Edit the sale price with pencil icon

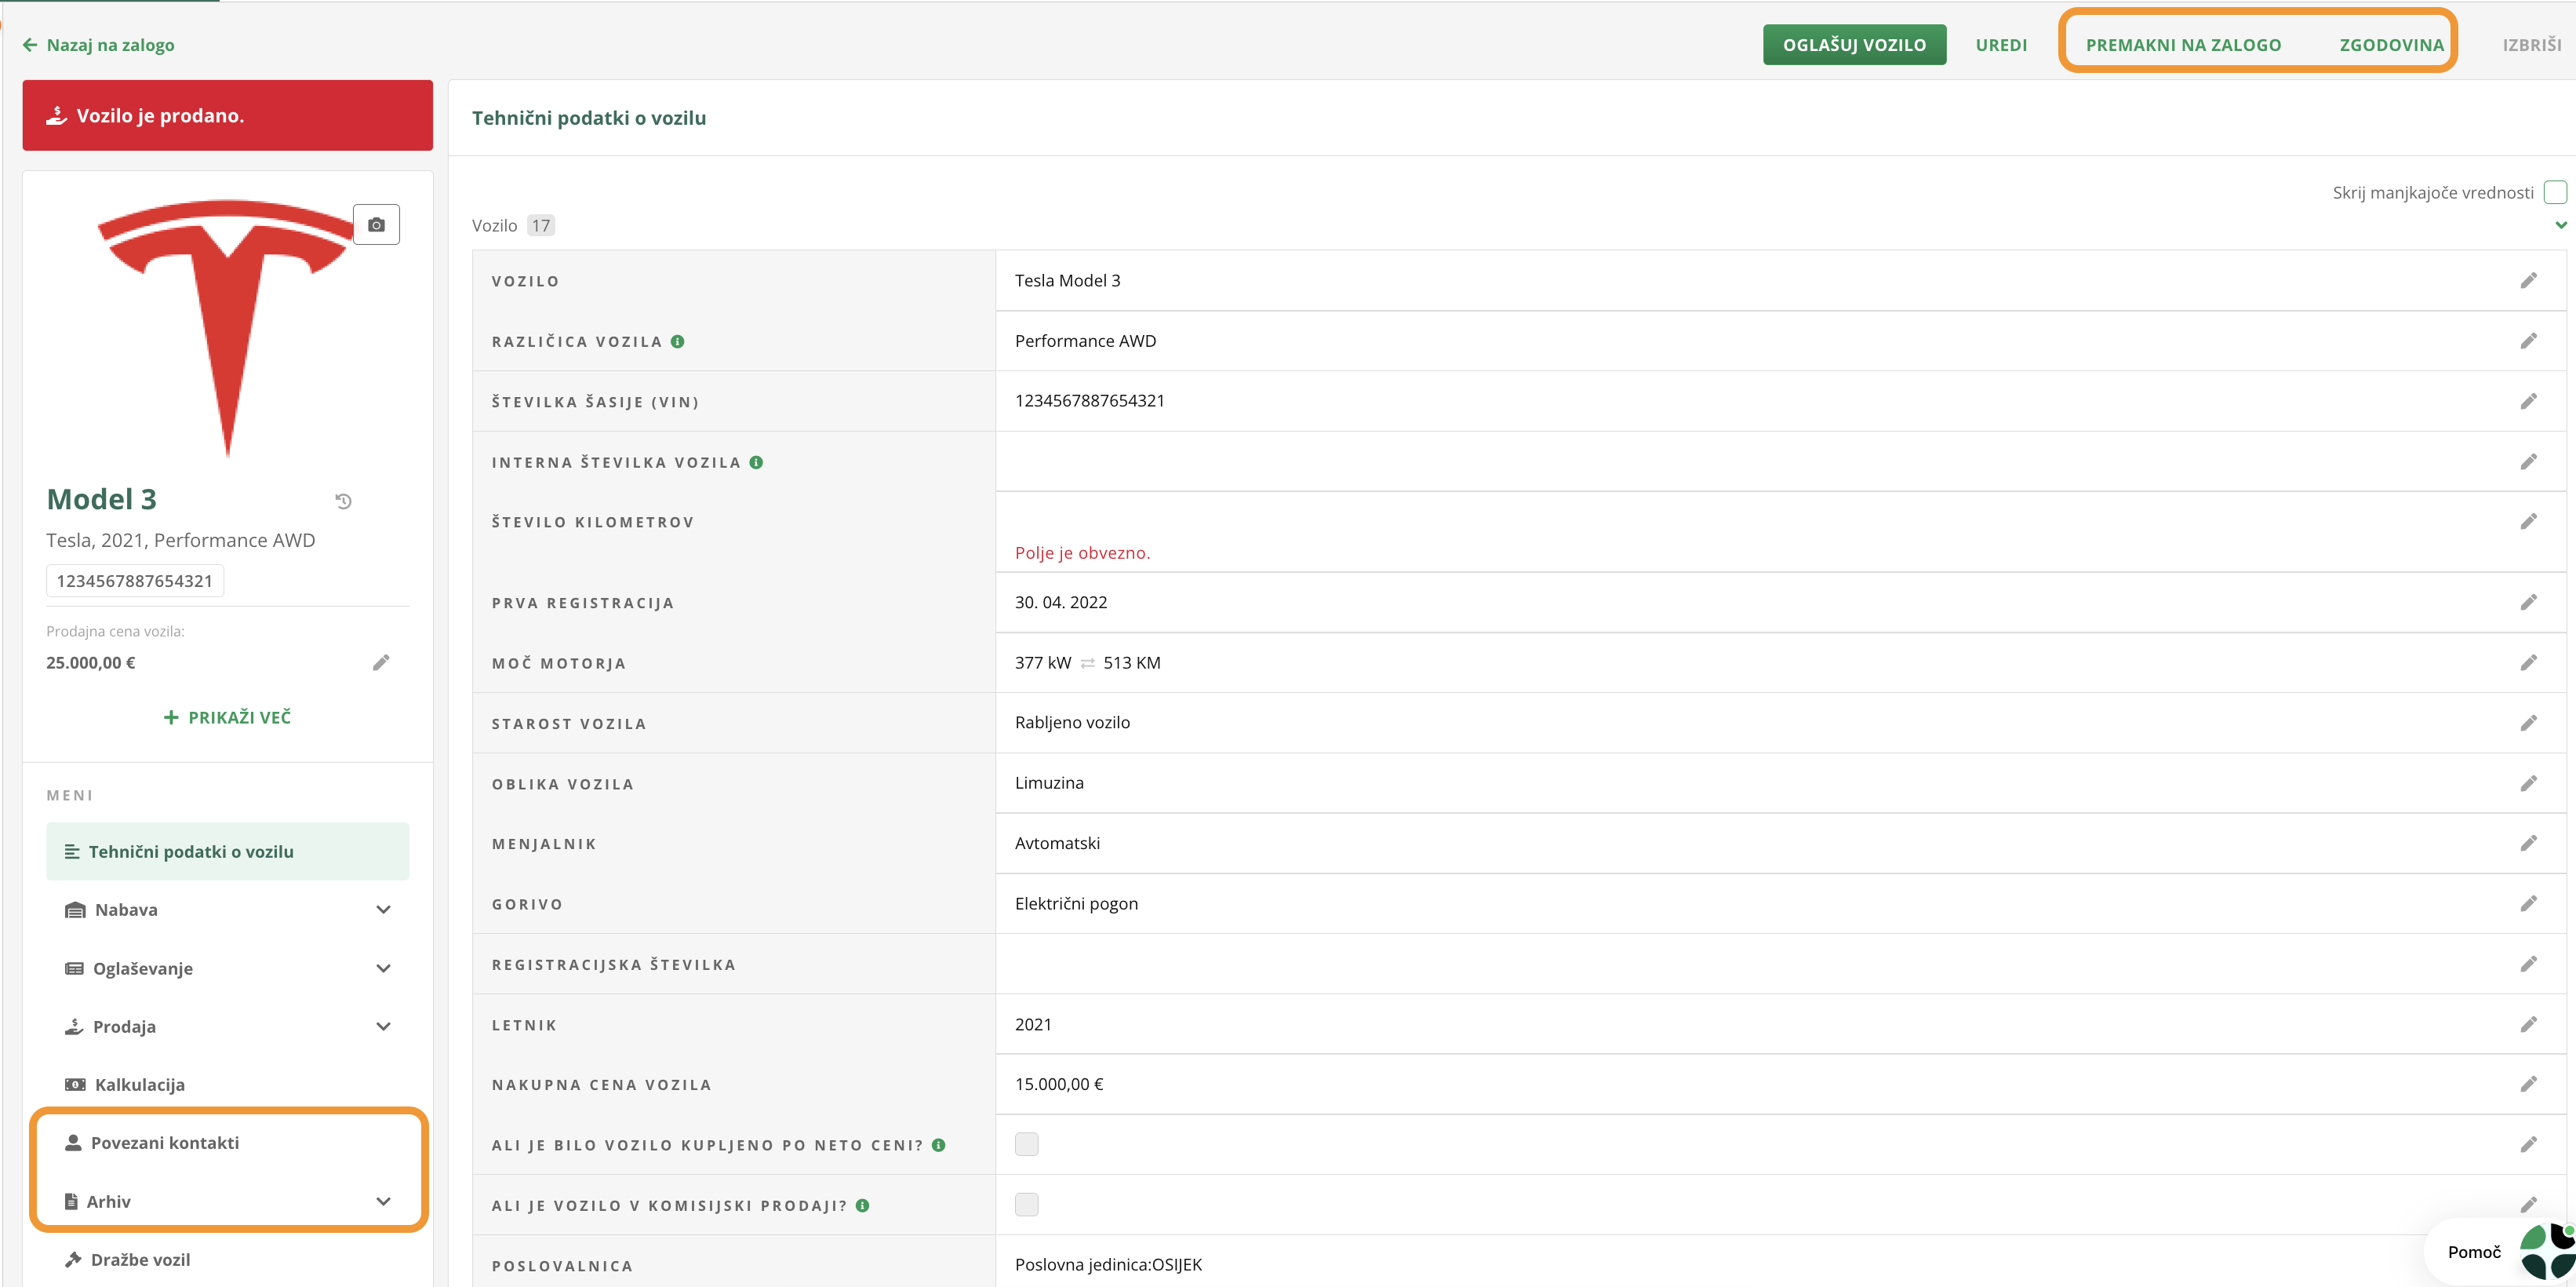click(381, 662)
